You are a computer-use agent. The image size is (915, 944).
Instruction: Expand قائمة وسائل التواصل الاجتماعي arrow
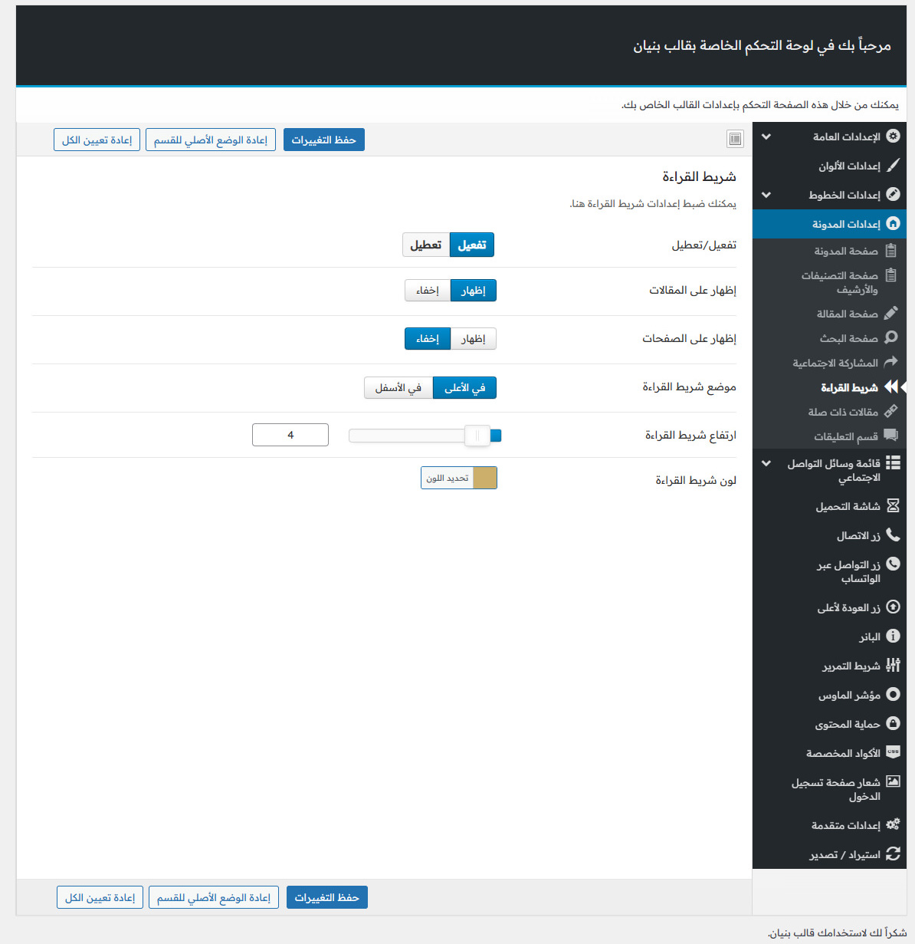(766, 463)
